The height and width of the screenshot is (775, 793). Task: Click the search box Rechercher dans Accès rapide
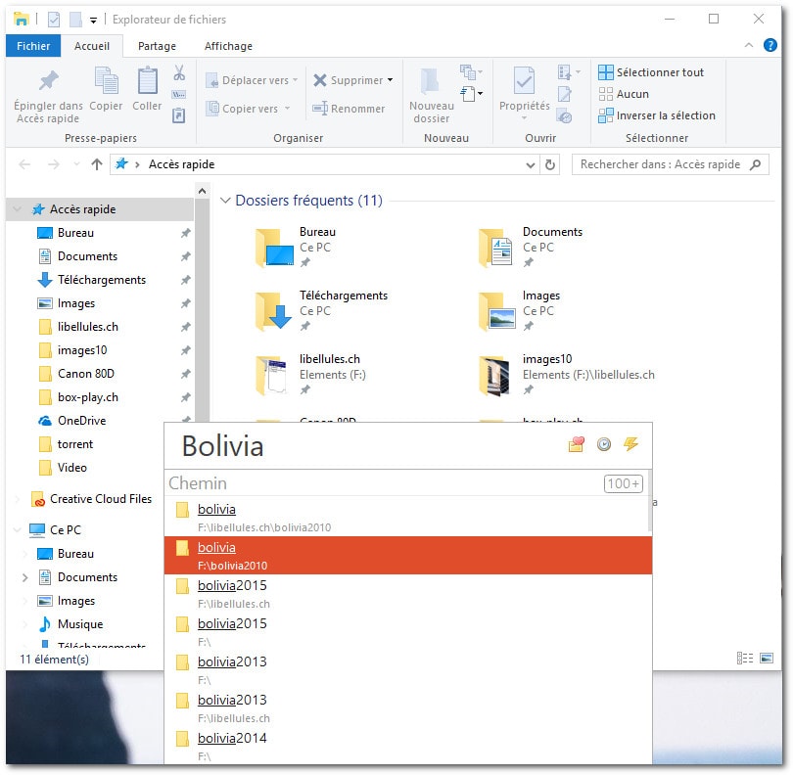click(670, 164)
